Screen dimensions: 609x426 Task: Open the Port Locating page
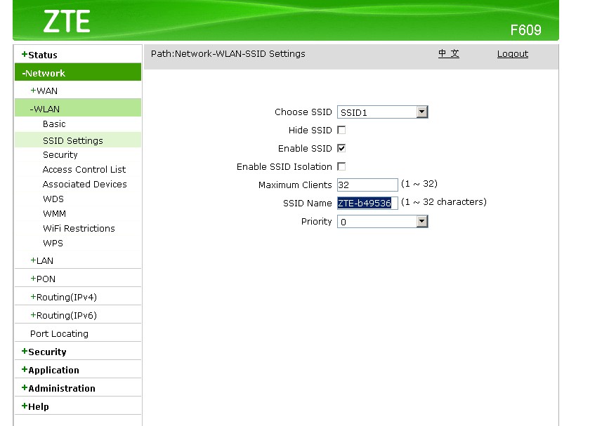[58, 333]
